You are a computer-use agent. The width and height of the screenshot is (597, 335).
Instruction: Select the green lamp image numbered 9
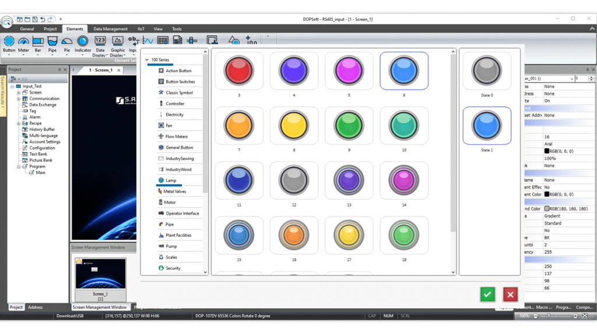coord(349,126)
